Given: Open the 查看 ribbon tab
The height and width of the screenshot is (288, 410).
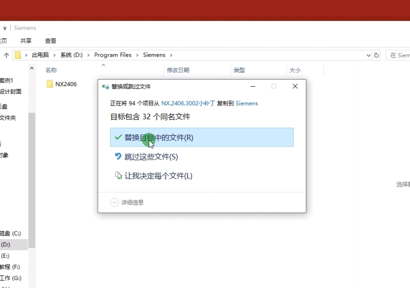Looking at the screenshot, I should (51, 41).
